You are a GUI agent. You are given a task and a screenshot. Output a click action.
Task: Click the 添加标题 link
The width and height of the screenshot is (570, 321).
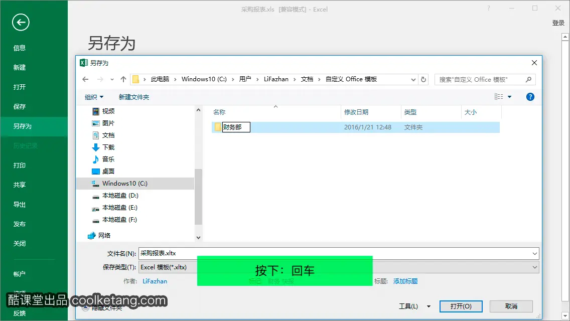(405, 281)
